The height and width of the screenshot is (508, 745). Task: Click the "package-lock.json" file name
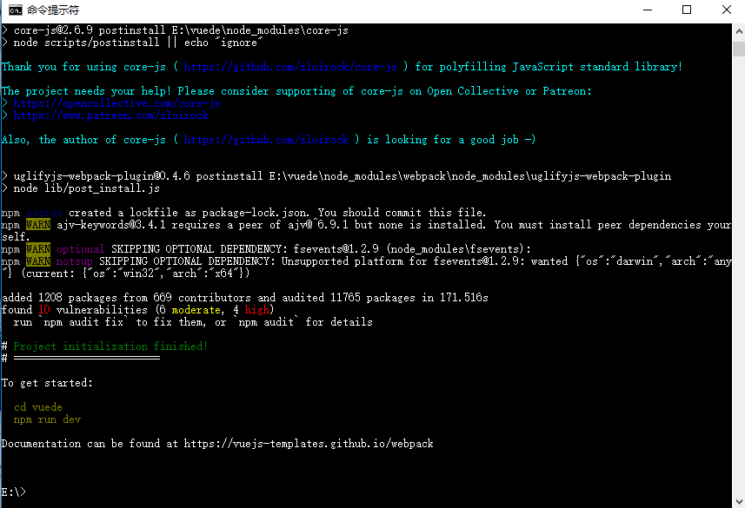coord(254,213)
